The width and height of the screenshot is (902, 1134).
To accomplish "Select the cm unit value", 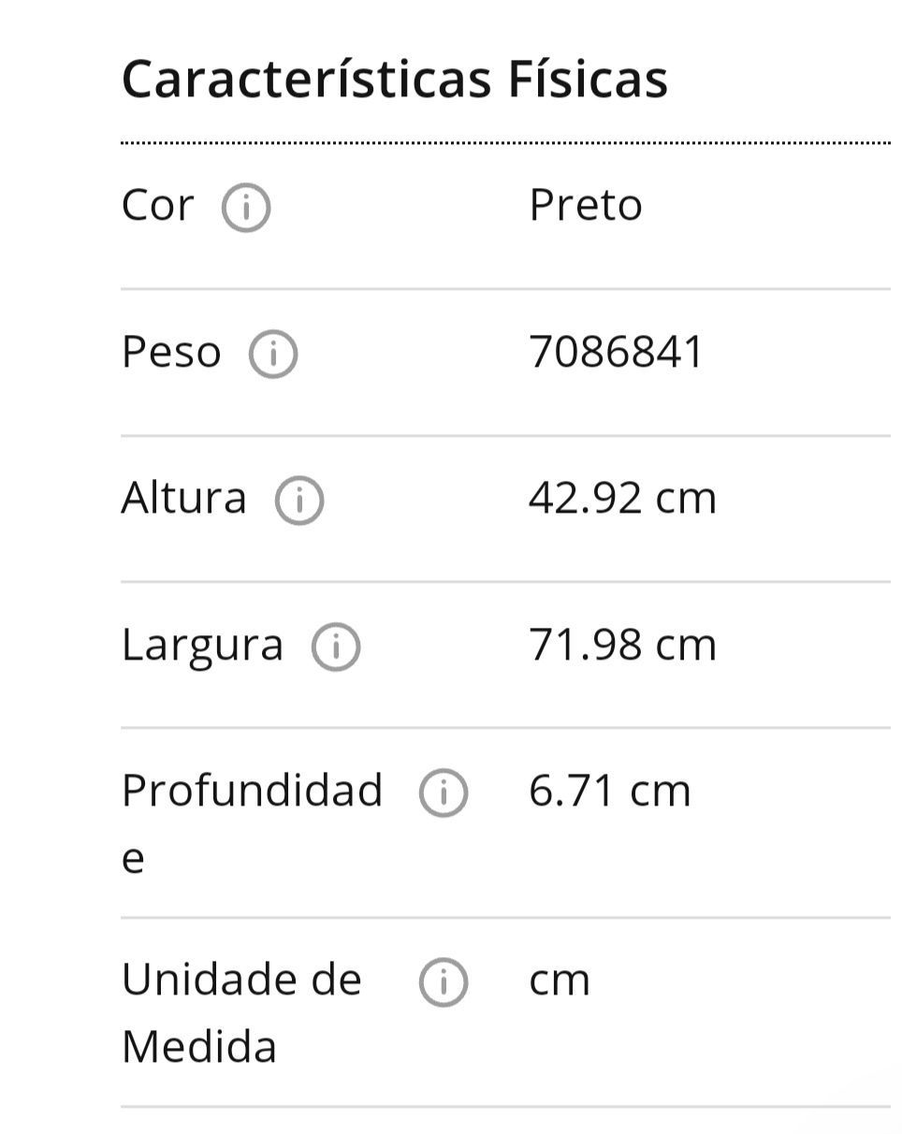I will pos(560,981).
